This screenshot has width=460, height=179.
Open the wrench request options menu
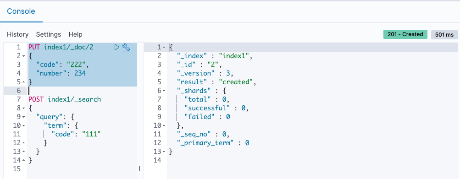126,47
